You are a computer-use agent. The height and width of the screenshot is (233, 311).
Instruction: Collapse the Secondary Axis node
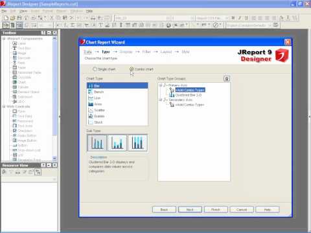point(161,100)
